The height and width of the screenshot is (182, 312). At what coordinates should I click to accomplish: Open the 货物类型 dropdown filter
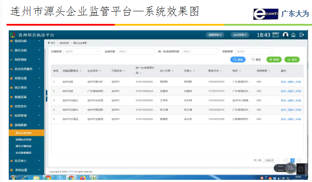(x=253, y=51)
